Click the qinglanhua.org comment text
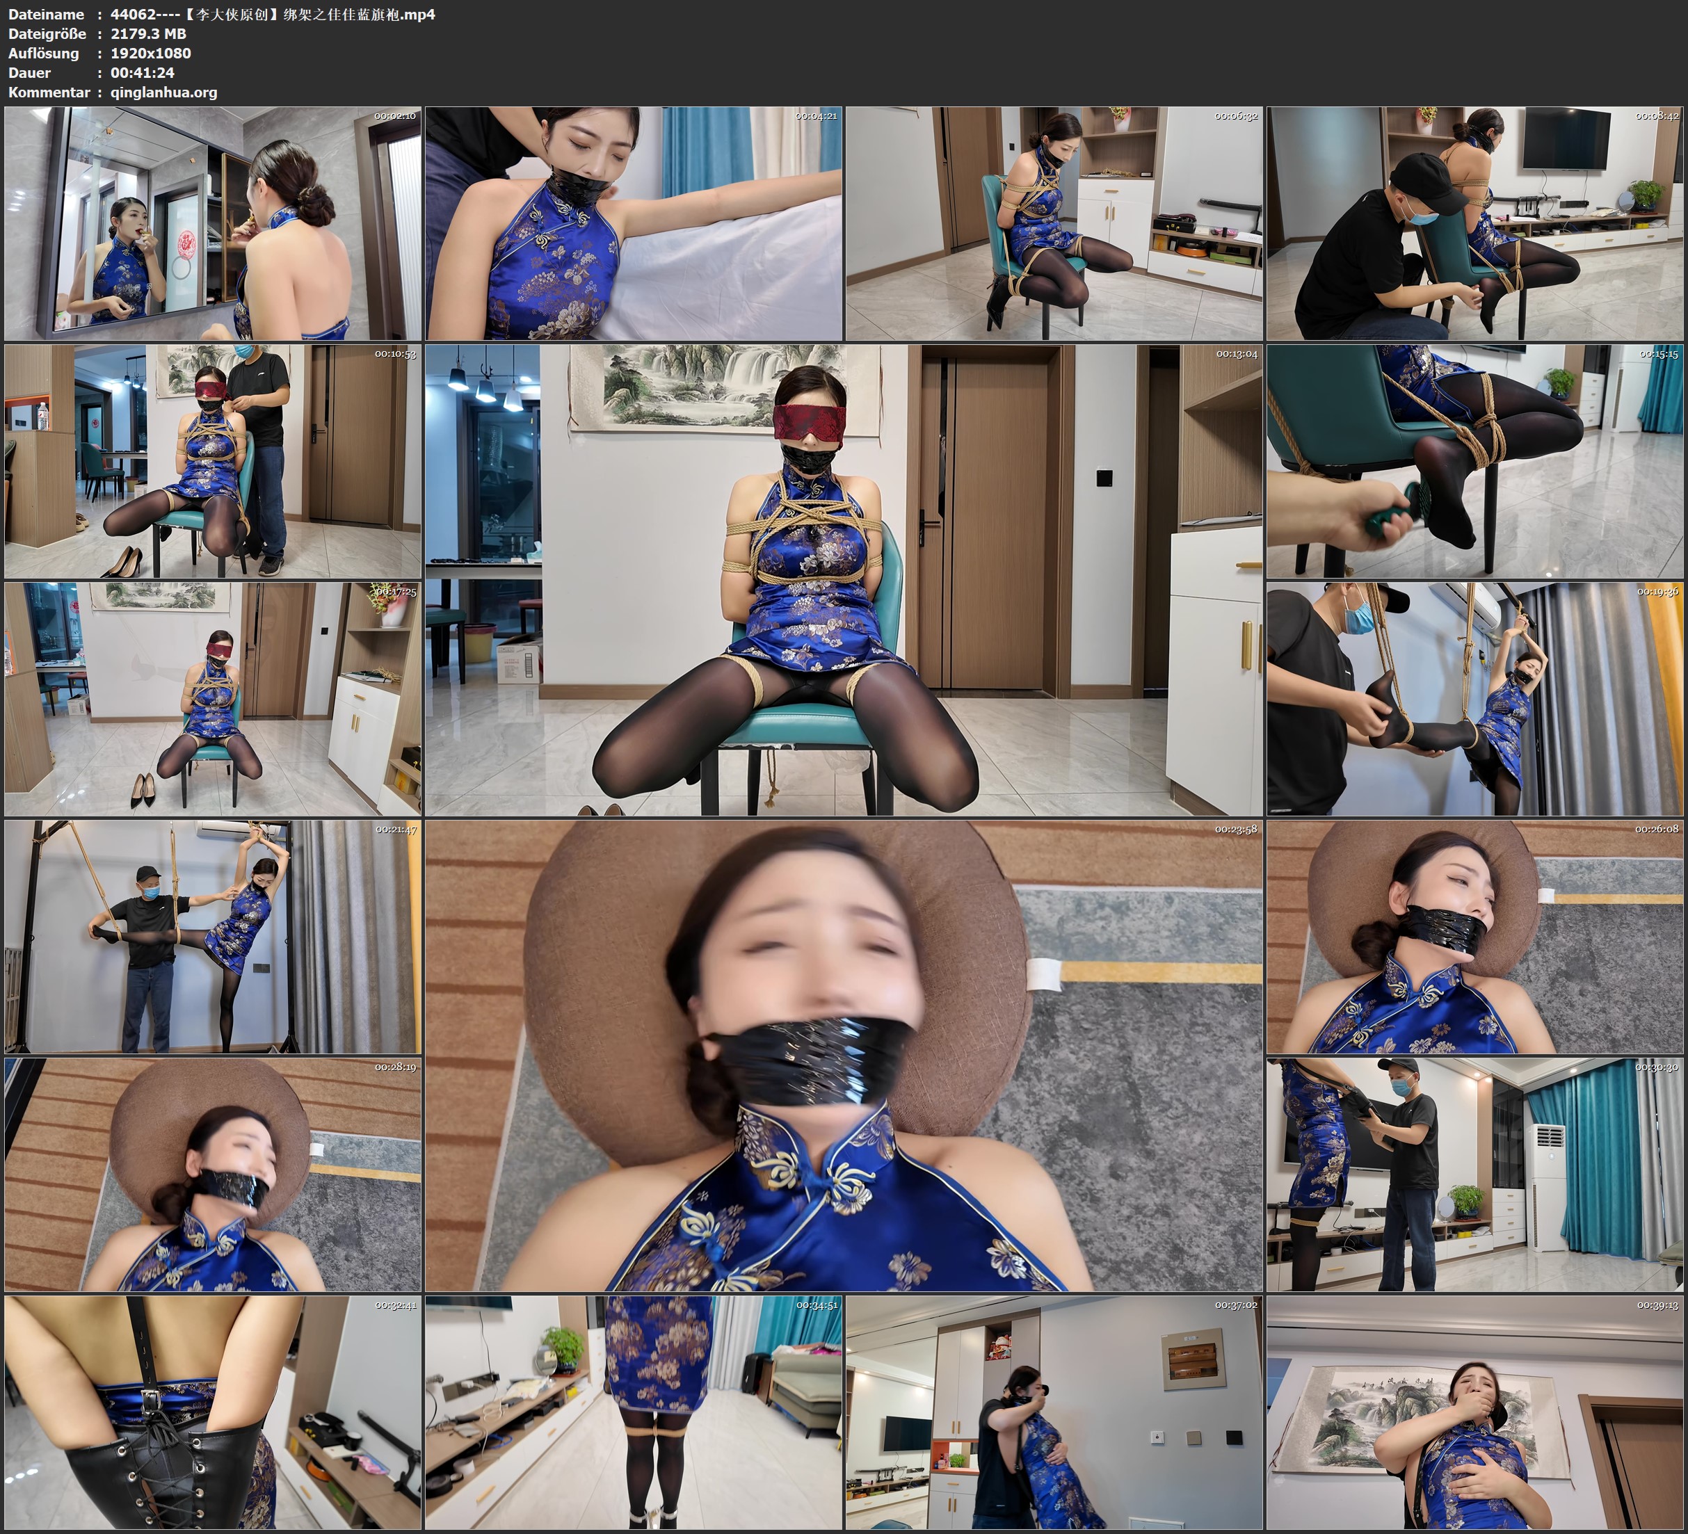This screenshot has width=1688, height=1534. click(164, 92)
